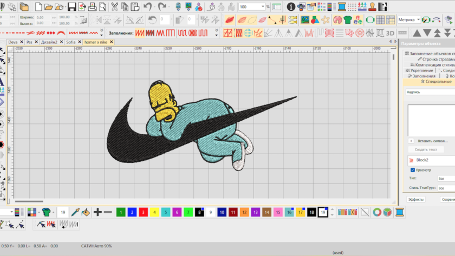
Task: Click the color count field showing 19
Action: 63,212
